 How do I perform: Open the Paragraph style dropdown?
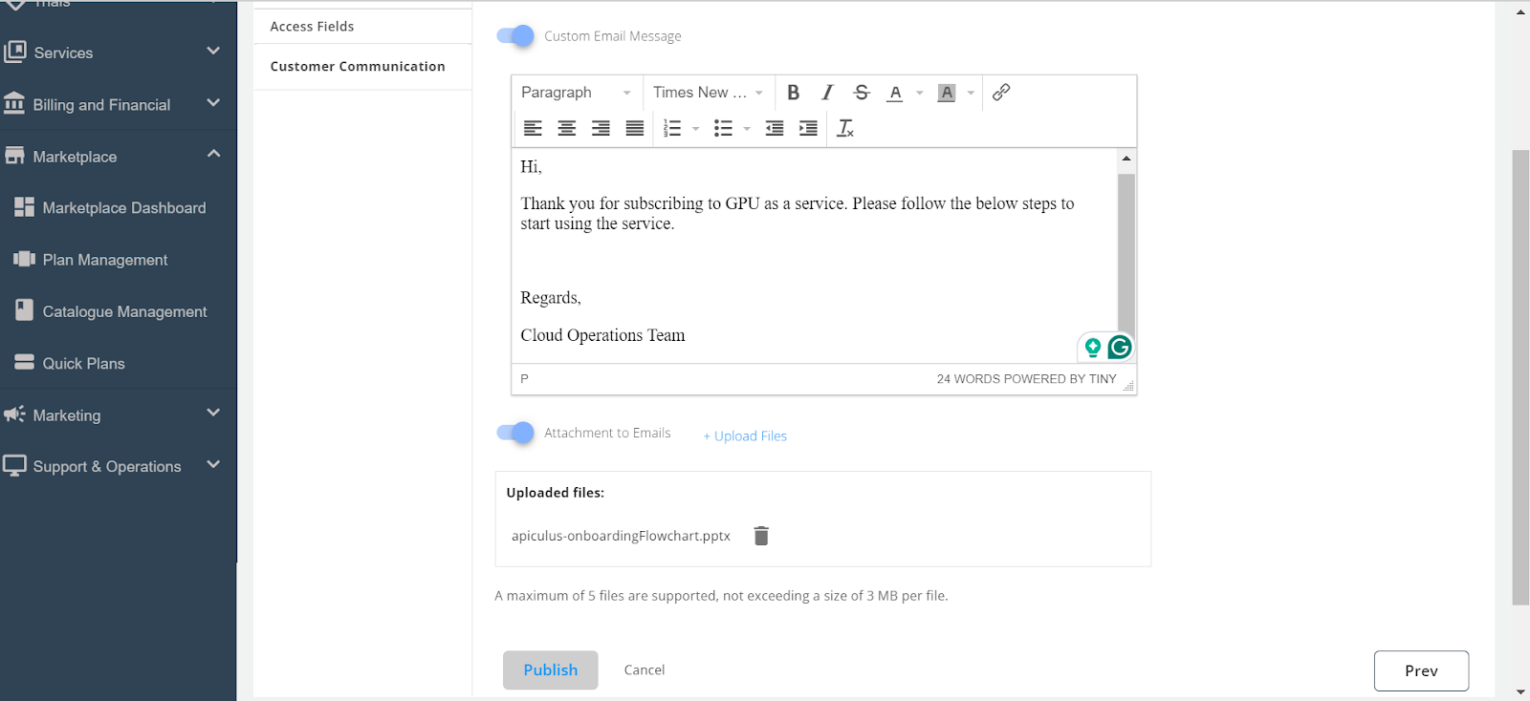[577, 93]
